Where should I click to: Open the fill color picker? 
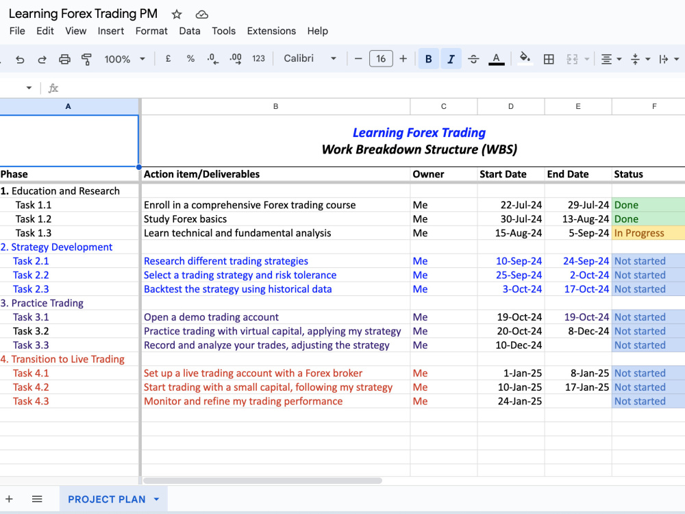coord(525,58)
